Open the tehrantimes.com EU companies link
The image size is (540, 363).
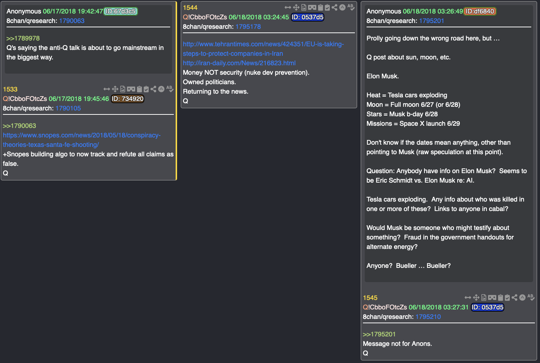click(x=263, y=49)
